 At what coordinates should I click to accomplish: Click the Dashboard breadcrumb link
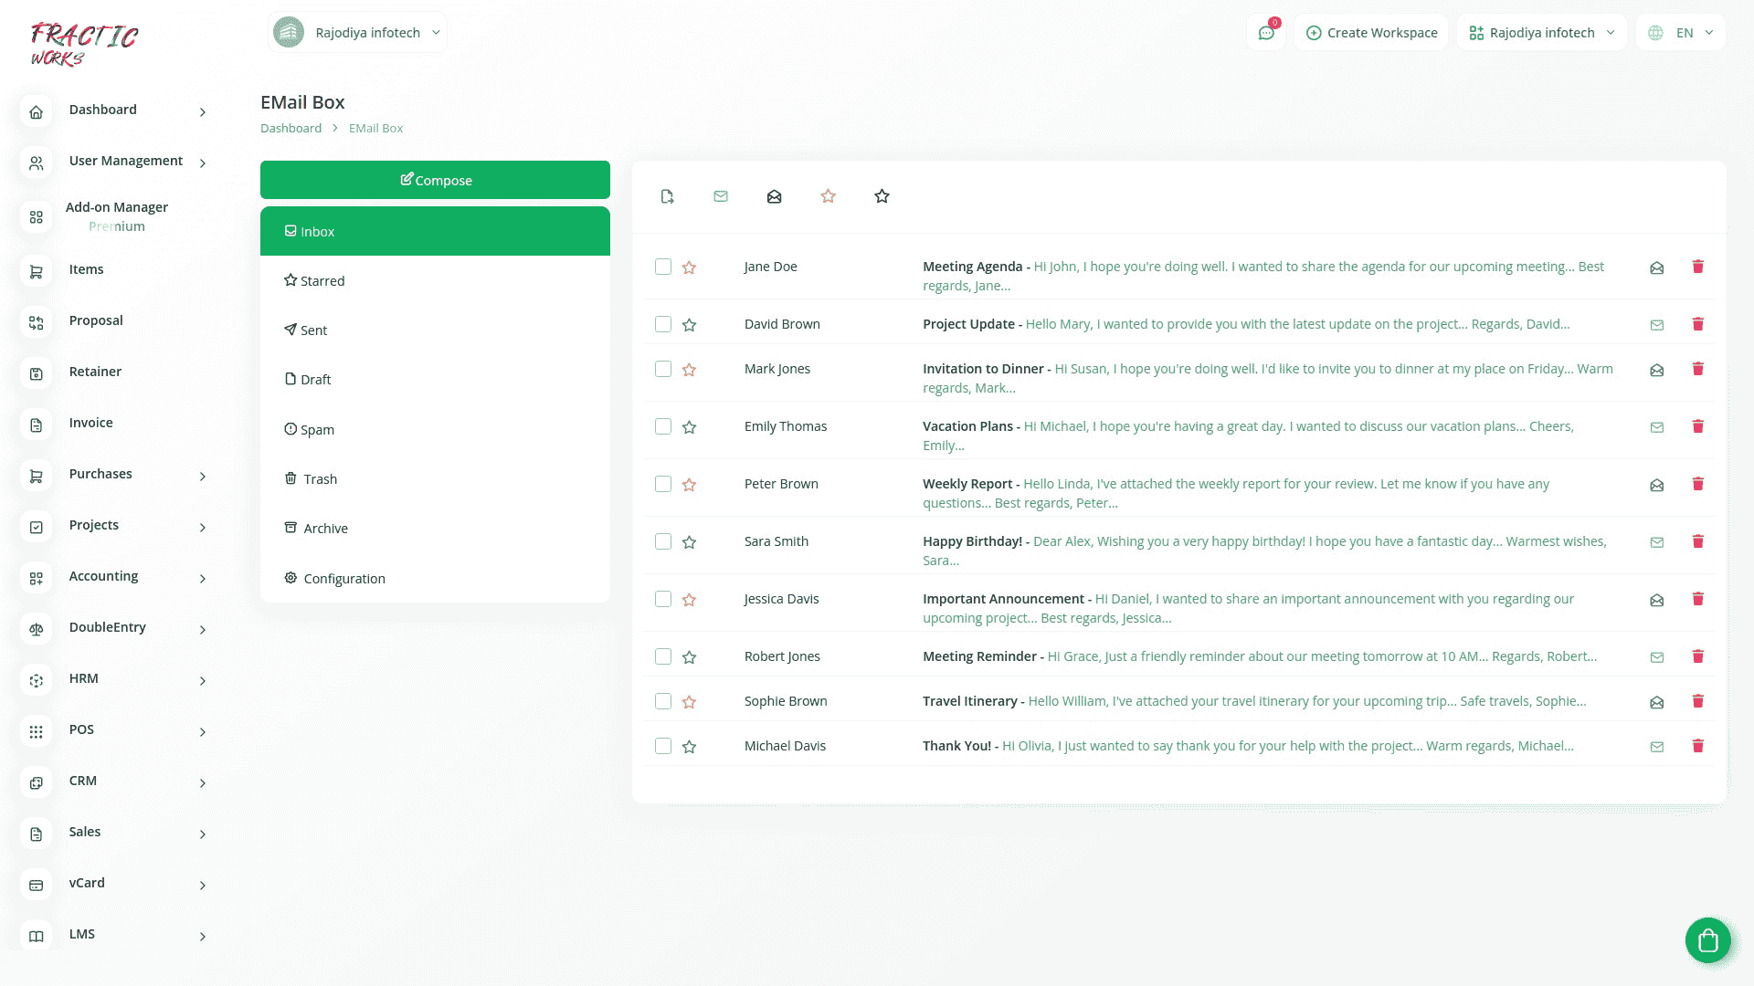click(x=291, y=129)
